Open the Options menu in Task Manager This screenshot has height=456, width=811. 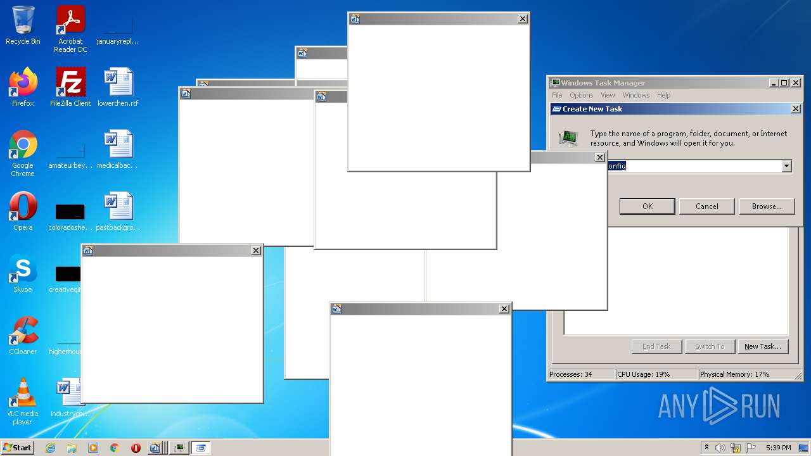(581, 95)
